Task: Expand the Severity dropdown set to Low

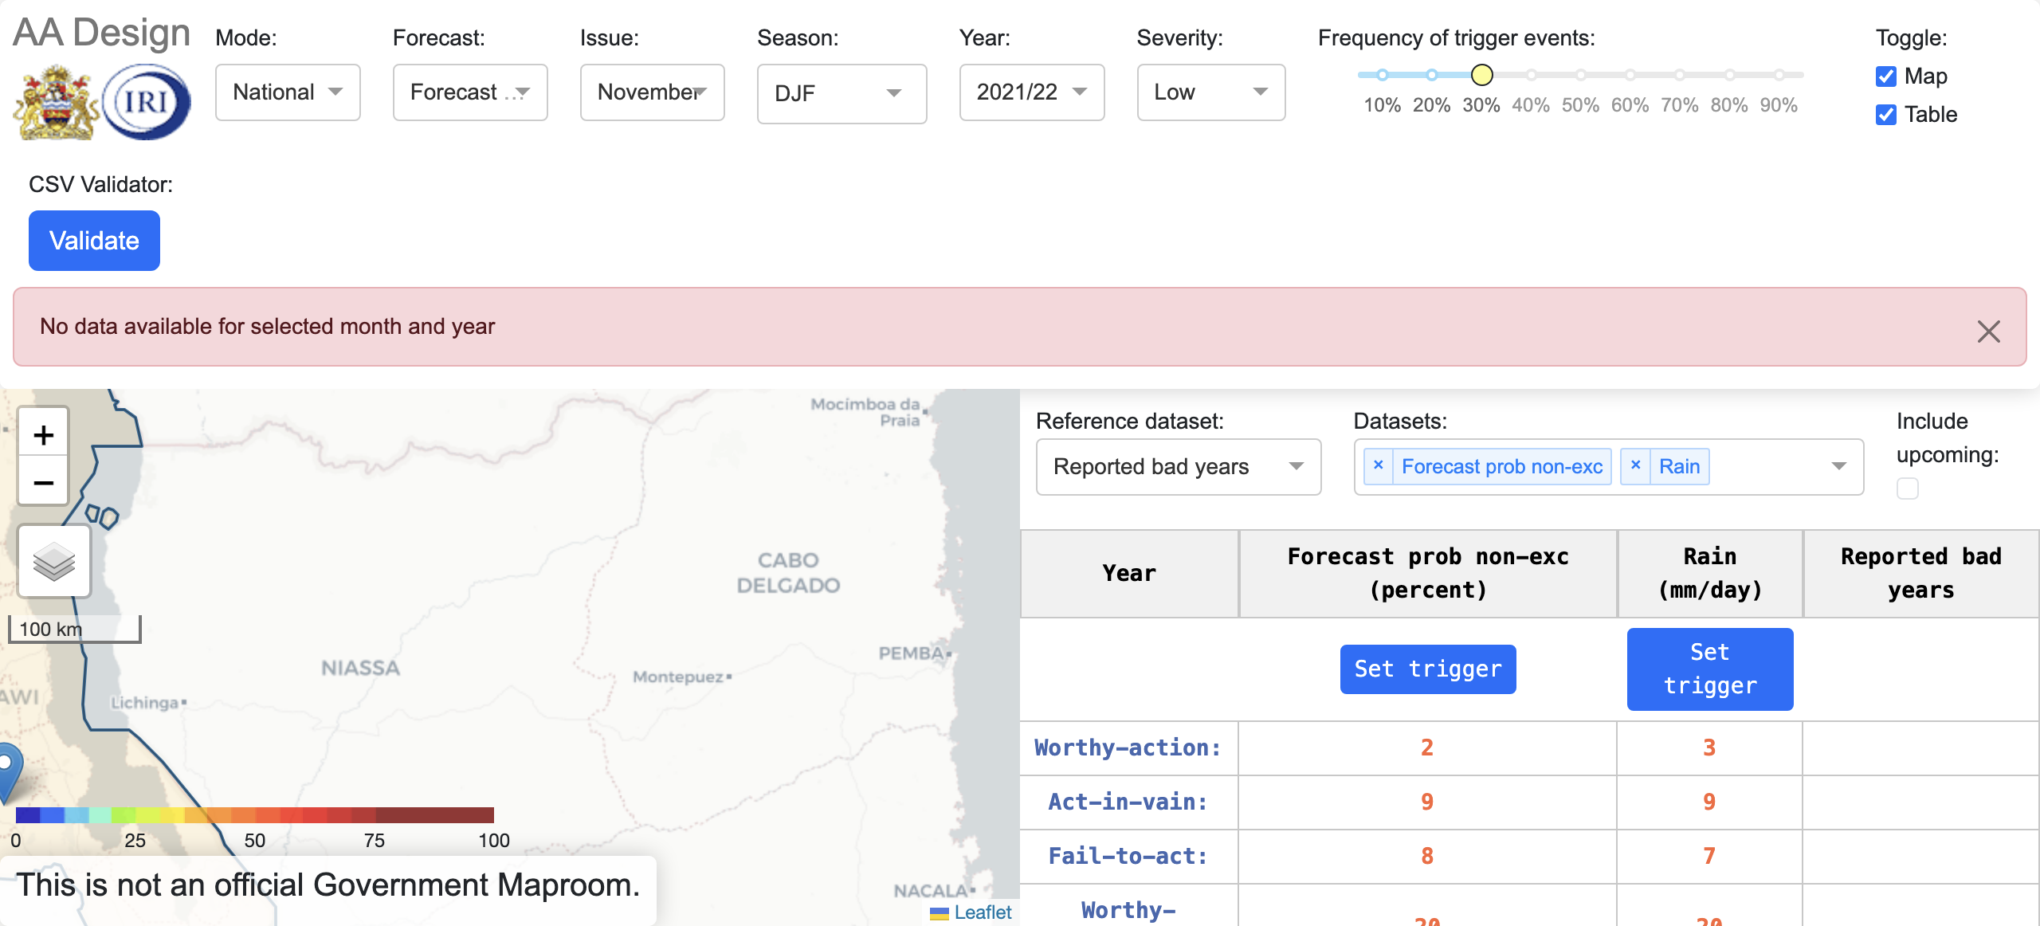Action: (1210, 92)
